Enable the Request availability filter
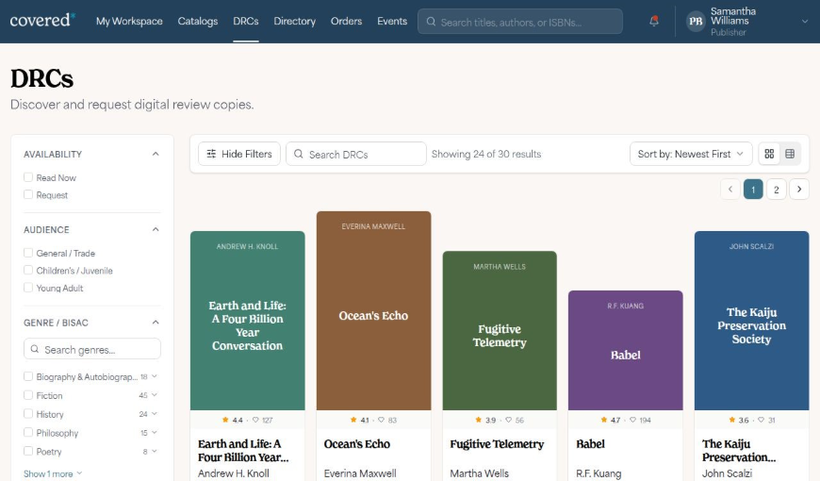Viewport: 820px width, 481px height. click(28, 194)
